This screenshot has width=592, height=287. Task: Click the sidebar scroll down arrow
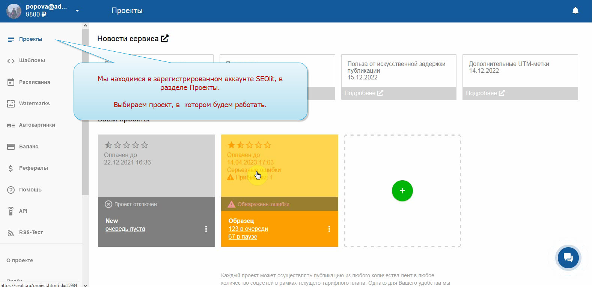pos(85,284)
